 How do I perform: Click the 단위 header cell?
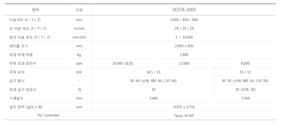tap(79, 10)
